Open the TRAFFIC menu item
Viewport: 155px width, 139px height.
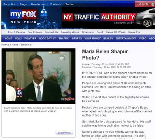pyautogui.click(x=64, y=38)
